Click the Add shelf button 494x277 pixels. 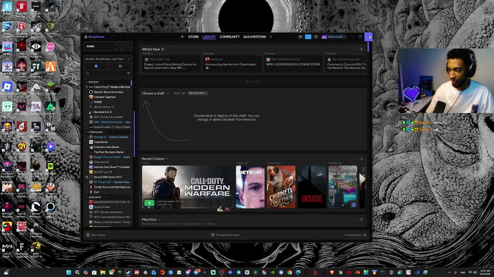tap(253, 82)
